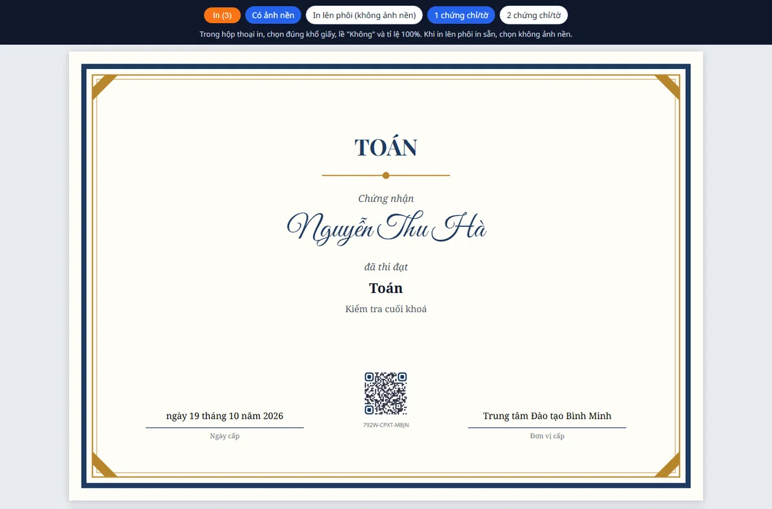The width and height of the screenshot is (772, 509).
Task: Click the bold subject "Toán" line
Action: click(x=386, y=288)
